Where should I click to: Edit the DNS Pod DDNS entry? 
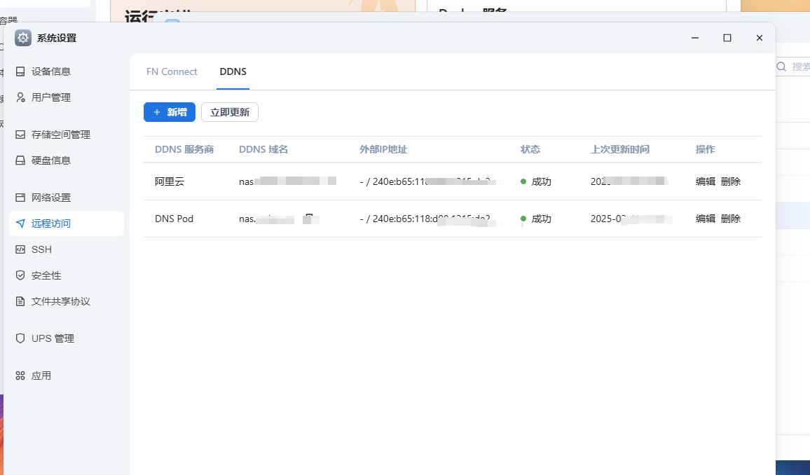click(705, 219)
